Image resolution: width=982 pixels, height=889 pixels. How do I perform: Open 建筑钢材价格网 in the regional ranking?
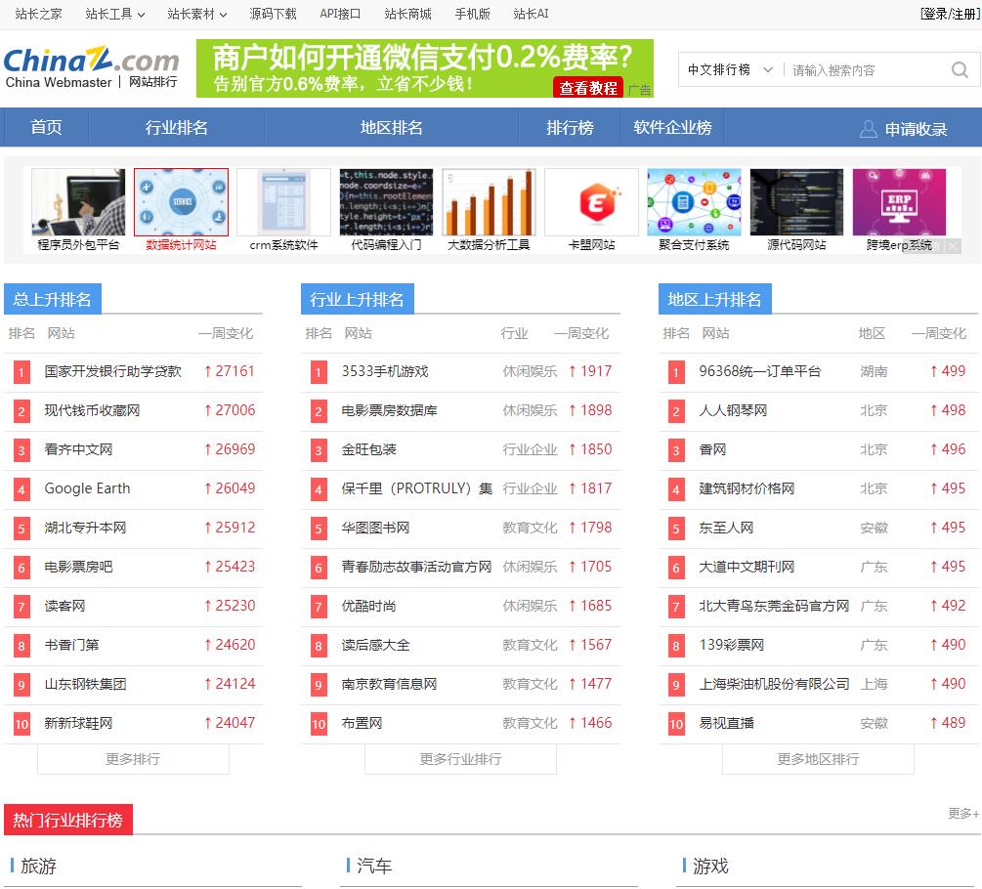click(x=747, y=488)
